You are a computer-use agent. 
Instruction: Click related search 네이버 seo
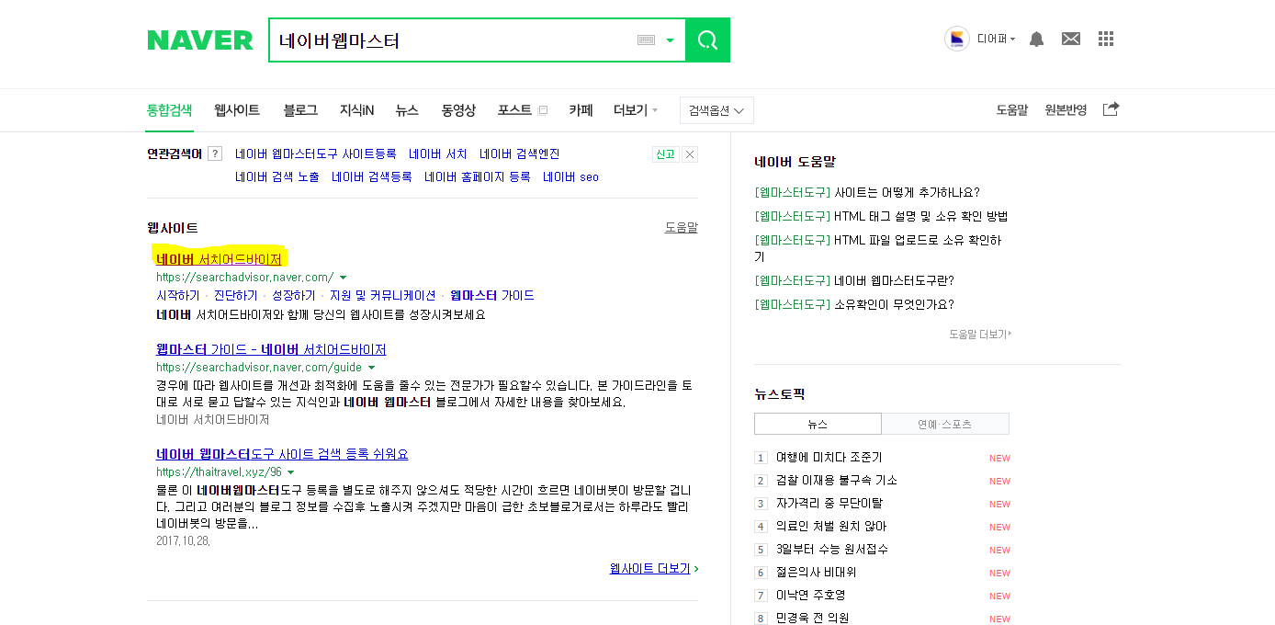coord(570,177)
